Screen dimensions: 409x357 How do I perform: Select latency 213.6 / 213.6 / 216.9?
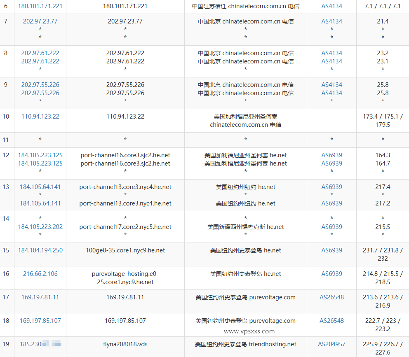coord(383,301)
